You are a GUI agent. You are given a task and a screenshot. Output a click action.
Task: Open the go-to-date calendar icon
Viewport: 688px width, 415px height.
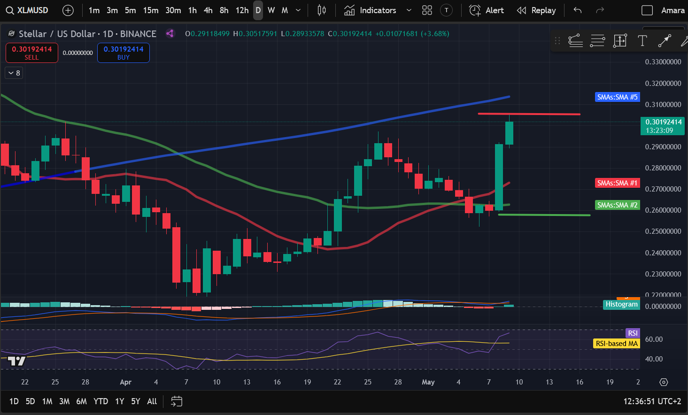pos(177,401)
